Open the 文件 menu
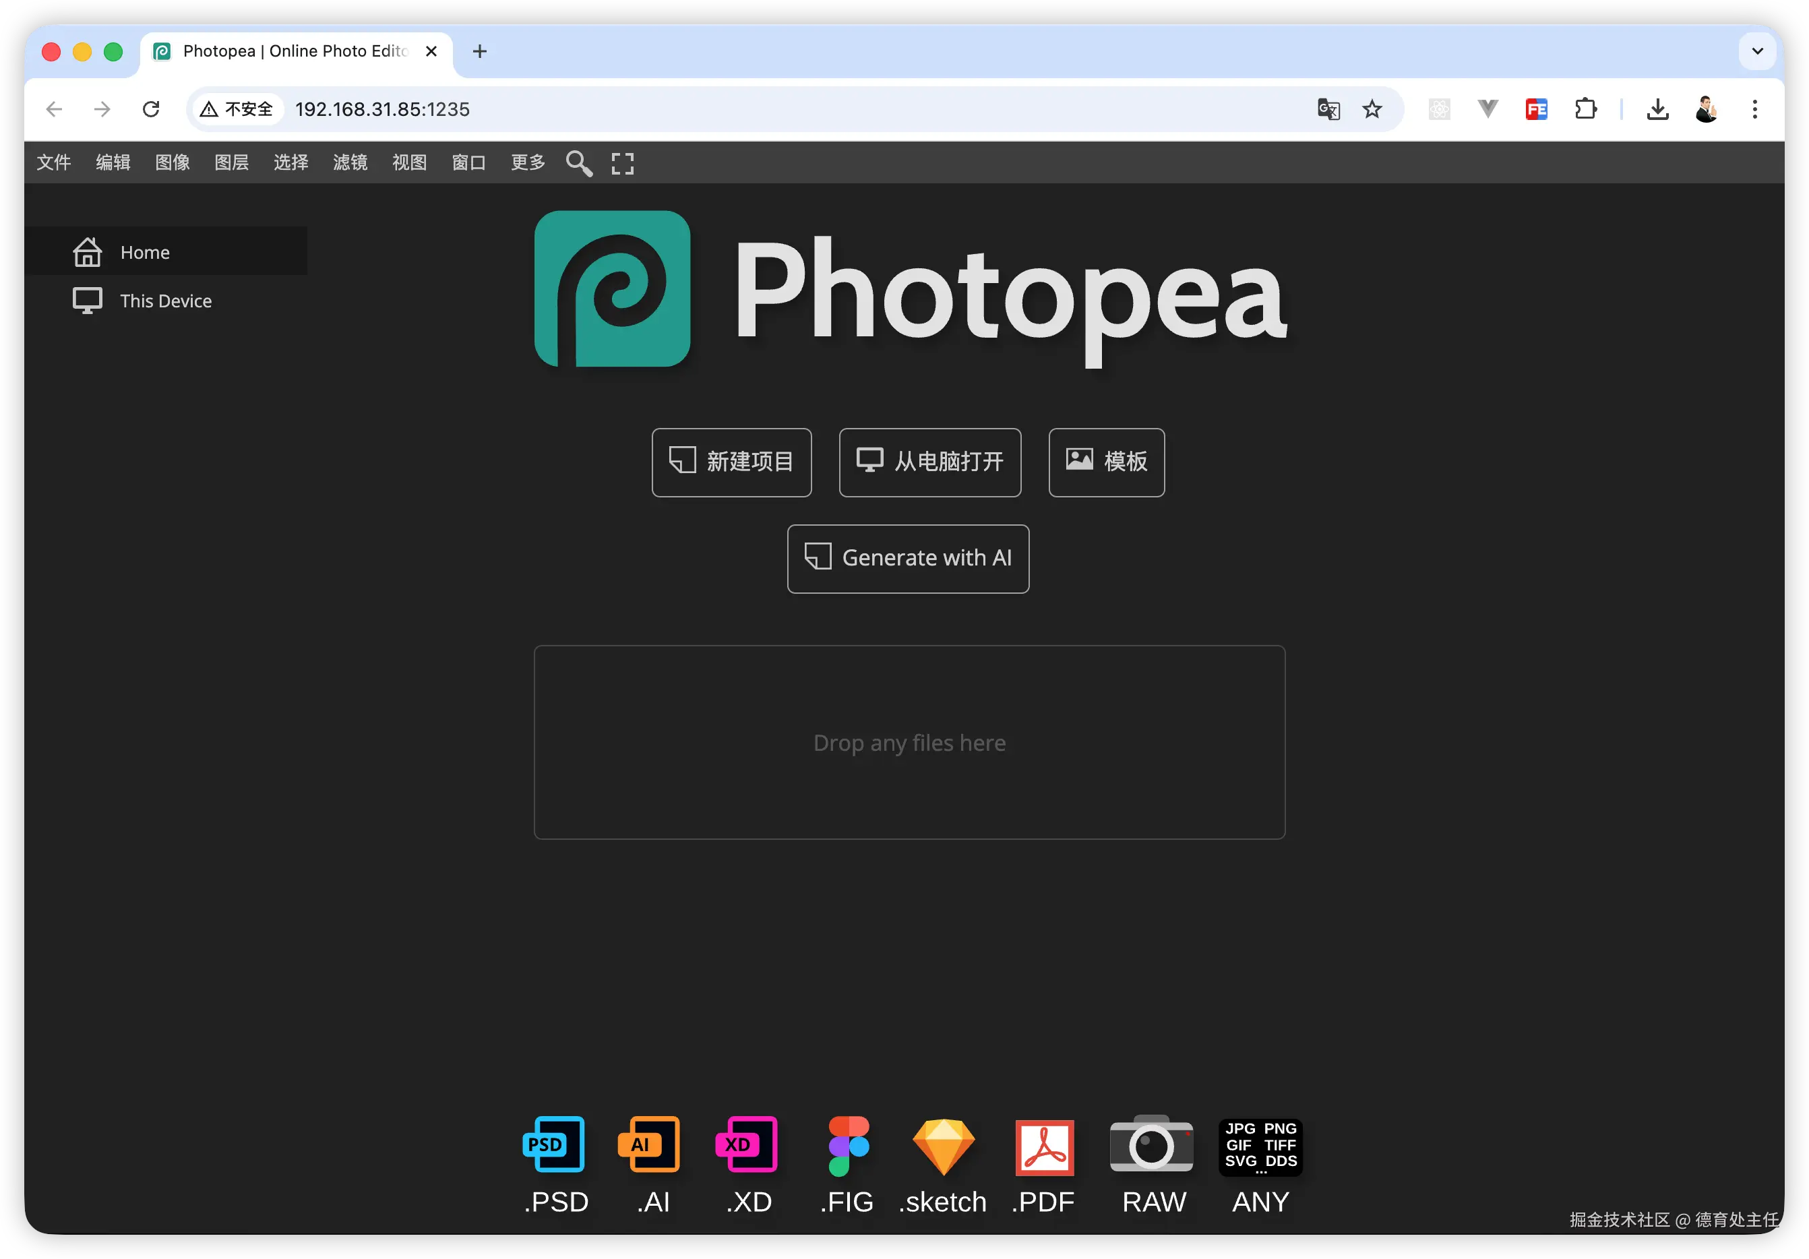1809x1259 pixels. point(53,162)
